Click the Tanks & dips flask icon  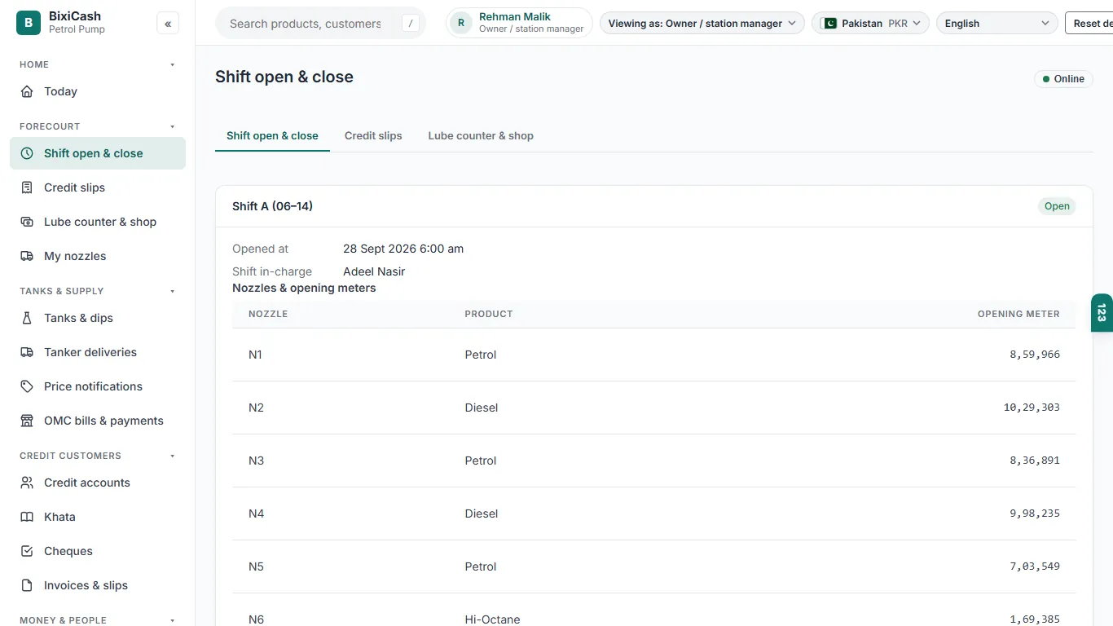tap(27, 318)
